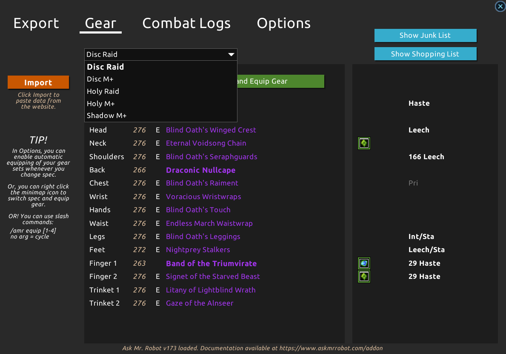Click the 166 Leech enchant text
Screen dimensions: 506x354
(426, 157)
